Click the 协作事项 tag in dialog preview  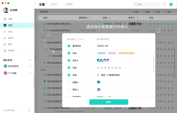click(101, 53)
